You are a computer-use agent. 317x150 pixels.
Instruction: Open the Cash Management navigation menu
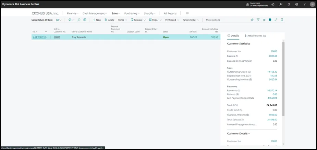click(95, 14)
